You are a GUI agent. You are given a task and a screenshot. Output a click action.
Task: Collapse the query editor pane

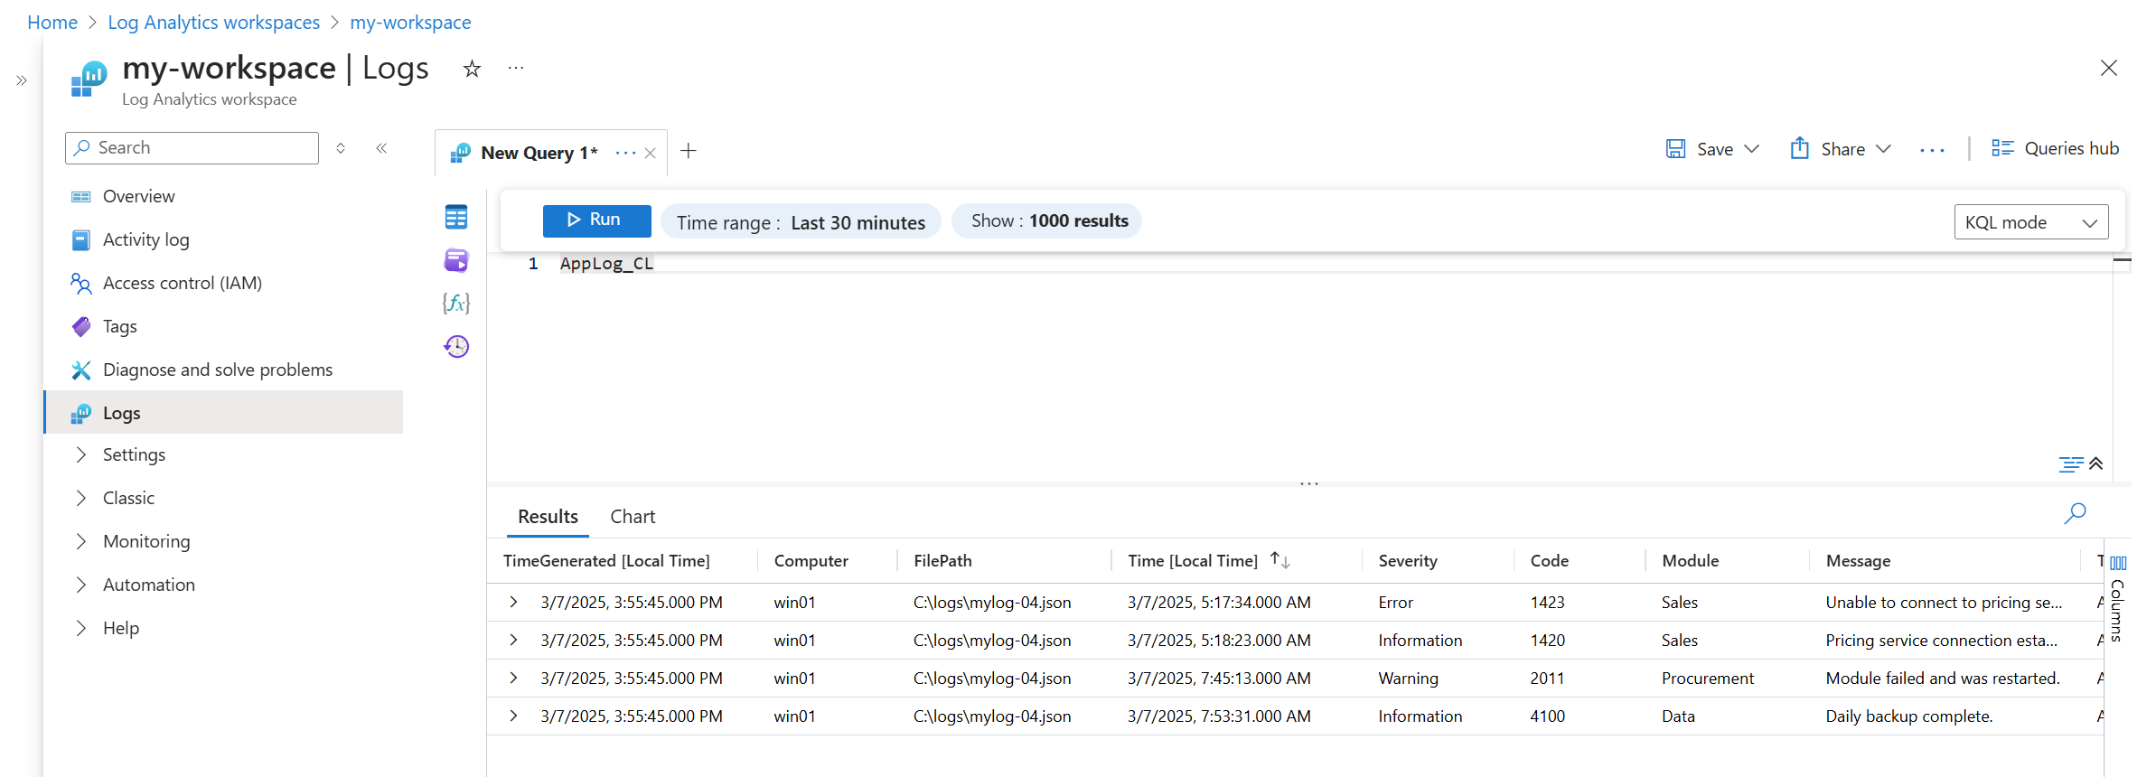tap(2096, 463)
